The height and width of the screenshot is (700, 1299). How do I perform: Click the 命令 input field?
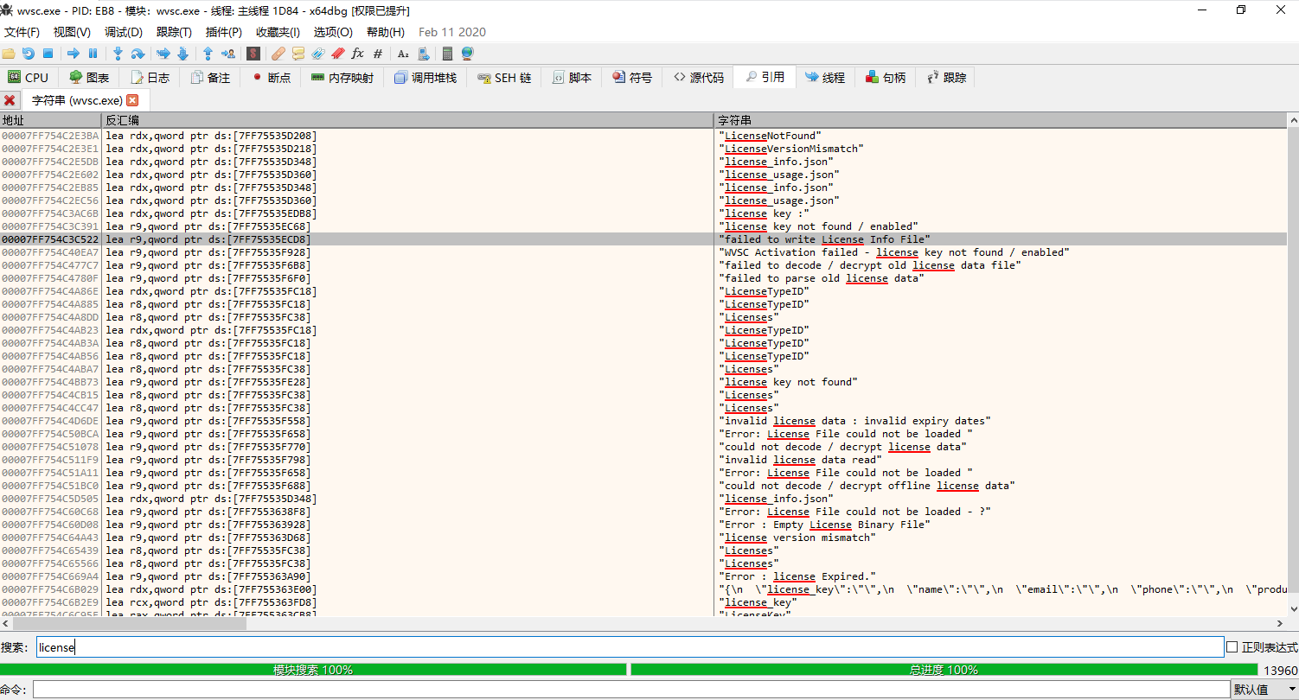tap(630, 690)
